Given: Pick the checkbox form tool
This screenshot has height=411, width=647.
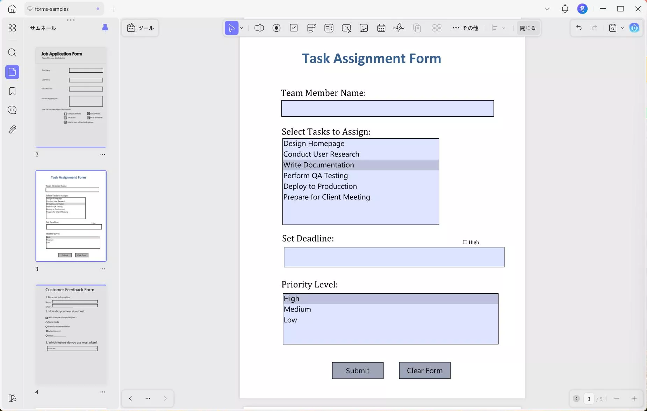Looking at the screenshot, I should (294, 28).
